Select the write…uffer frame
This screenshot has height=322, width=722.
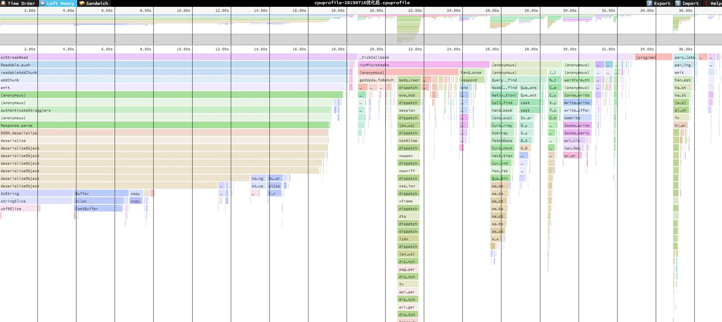(578, 110)
